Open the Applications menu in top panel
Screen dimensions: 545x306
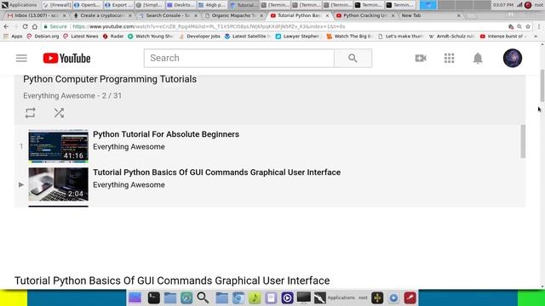click(x=19, y=5)
